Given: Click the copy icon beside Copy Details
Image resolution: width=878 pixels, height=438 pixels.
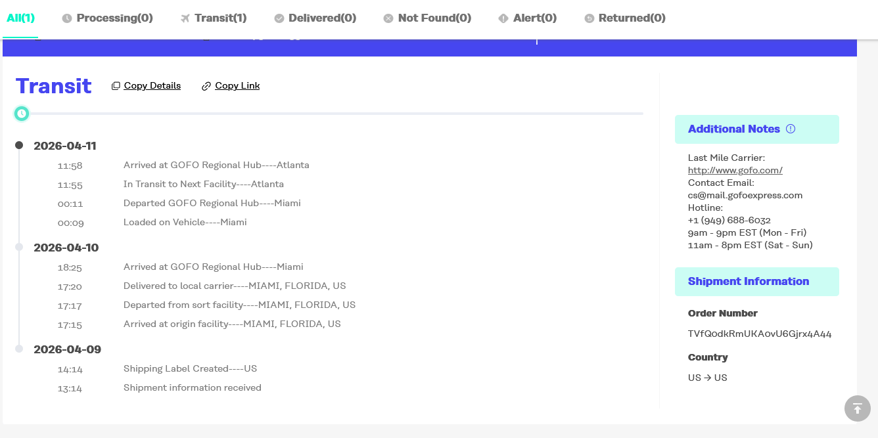Looking at the screenshot, I should [x=116, y=86].
